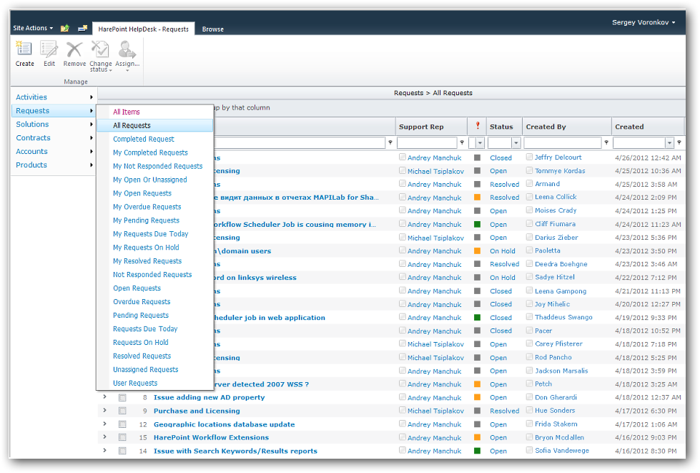700x473 pixels.
Task: Open the Solutions navigation menu
Action: click(x=54, y=125)
